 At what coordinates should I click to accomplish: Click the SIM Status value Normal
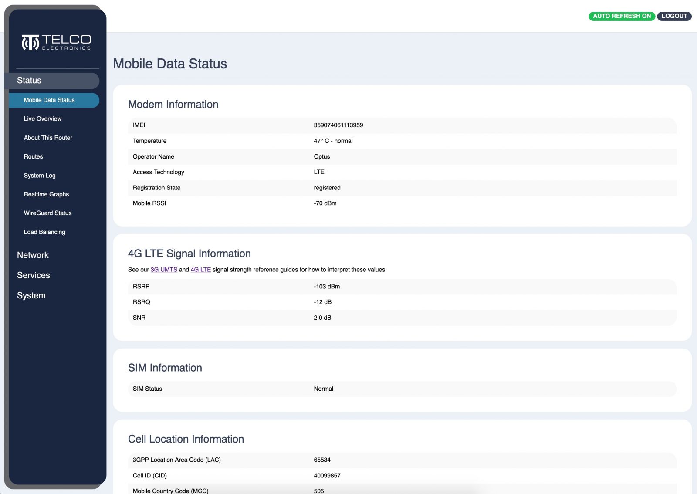(x=324, y=389)
